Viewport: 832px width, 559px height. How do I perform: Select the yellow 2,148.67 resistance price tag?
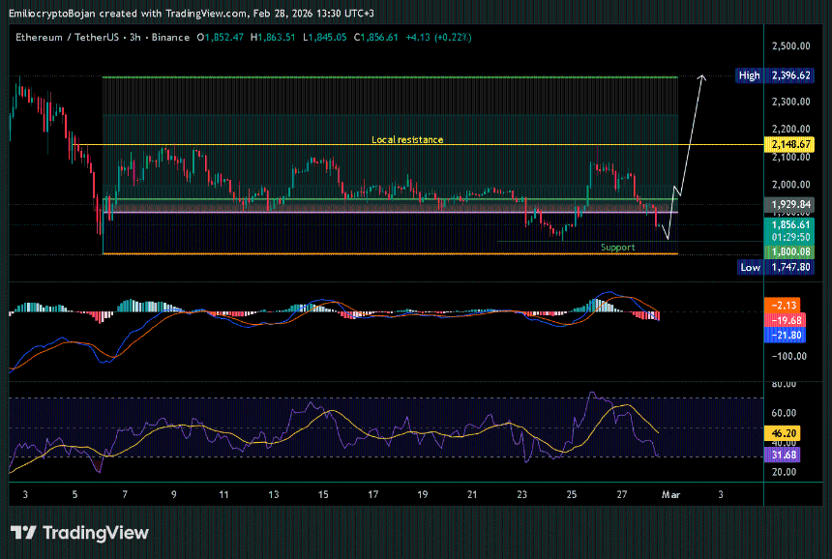(x=790, y=144)
